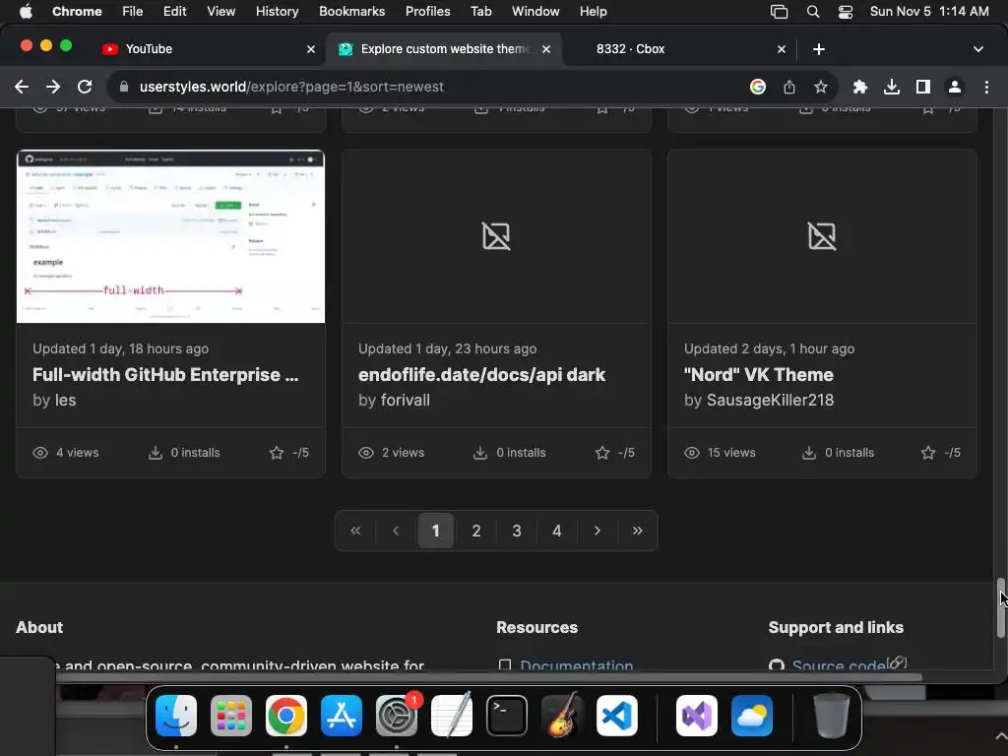Open the Chrome profile icon
This screenshot has height=756, width=1008.
pyautogui.click(x=955, y=87)
